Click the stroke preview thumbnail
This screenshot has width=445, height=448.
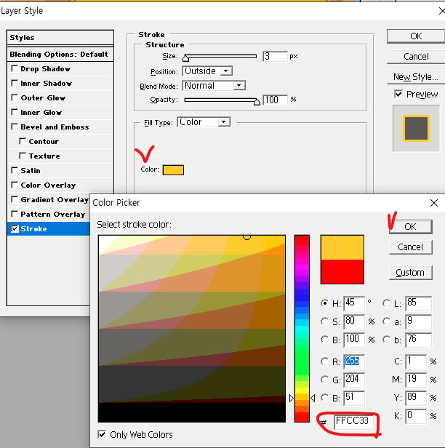[416, 128]
